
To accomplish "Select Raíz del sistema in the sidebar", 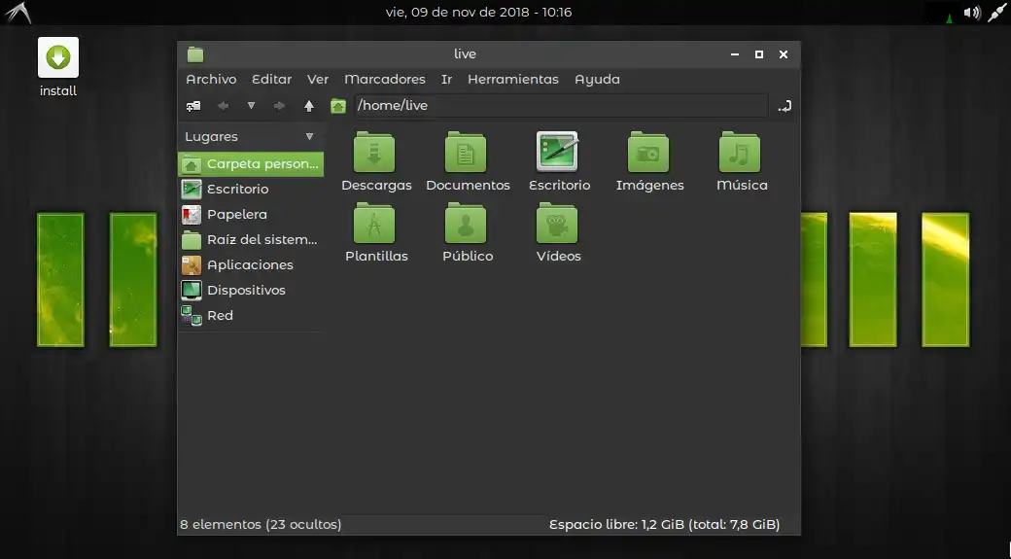I will tap(251, 240).
